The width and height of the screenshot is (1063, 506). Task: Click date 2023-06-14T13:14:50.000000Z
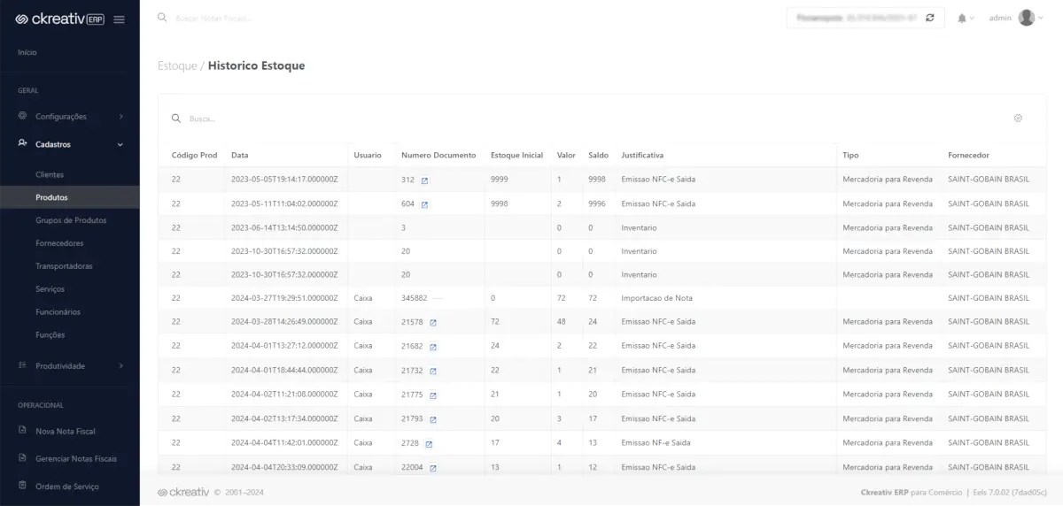point(284,227)
